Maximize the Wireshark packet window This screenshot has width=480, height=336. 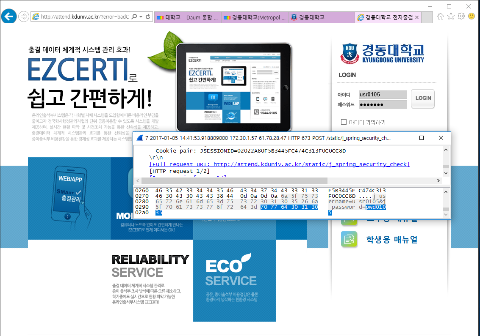[x=422, y=138]
